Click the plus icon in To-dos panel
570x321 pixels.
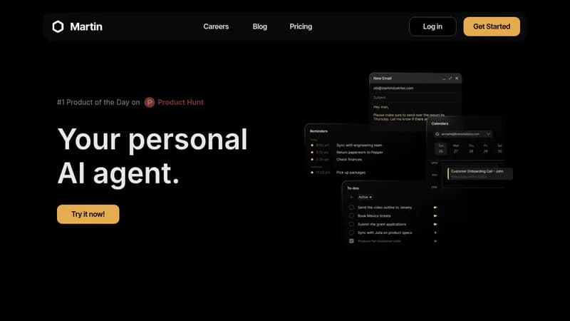coord(351,198)
